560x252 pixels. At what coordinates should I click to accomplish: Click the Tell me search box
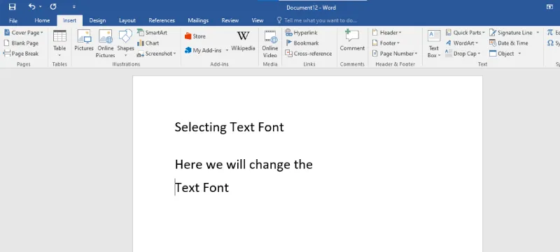coord(316,20)
